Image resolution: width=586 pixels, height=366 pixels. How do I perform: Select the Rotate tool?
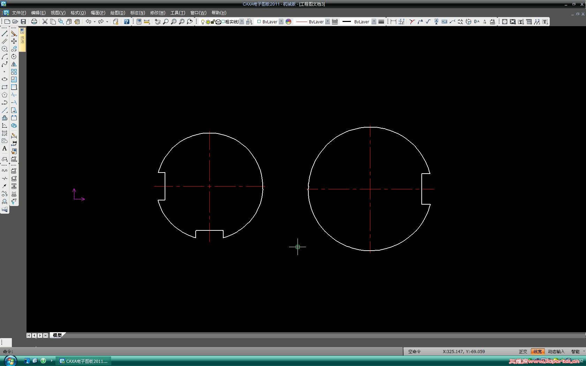coord(14,56)
